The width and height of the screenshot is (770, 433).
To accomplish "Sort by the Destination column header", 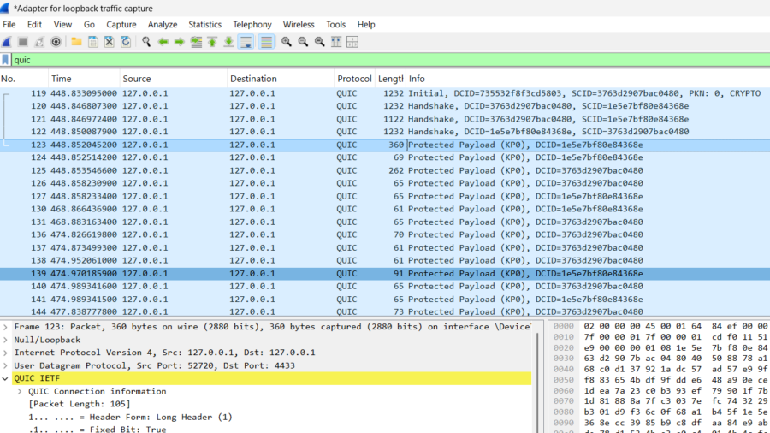I will [281, 79].
